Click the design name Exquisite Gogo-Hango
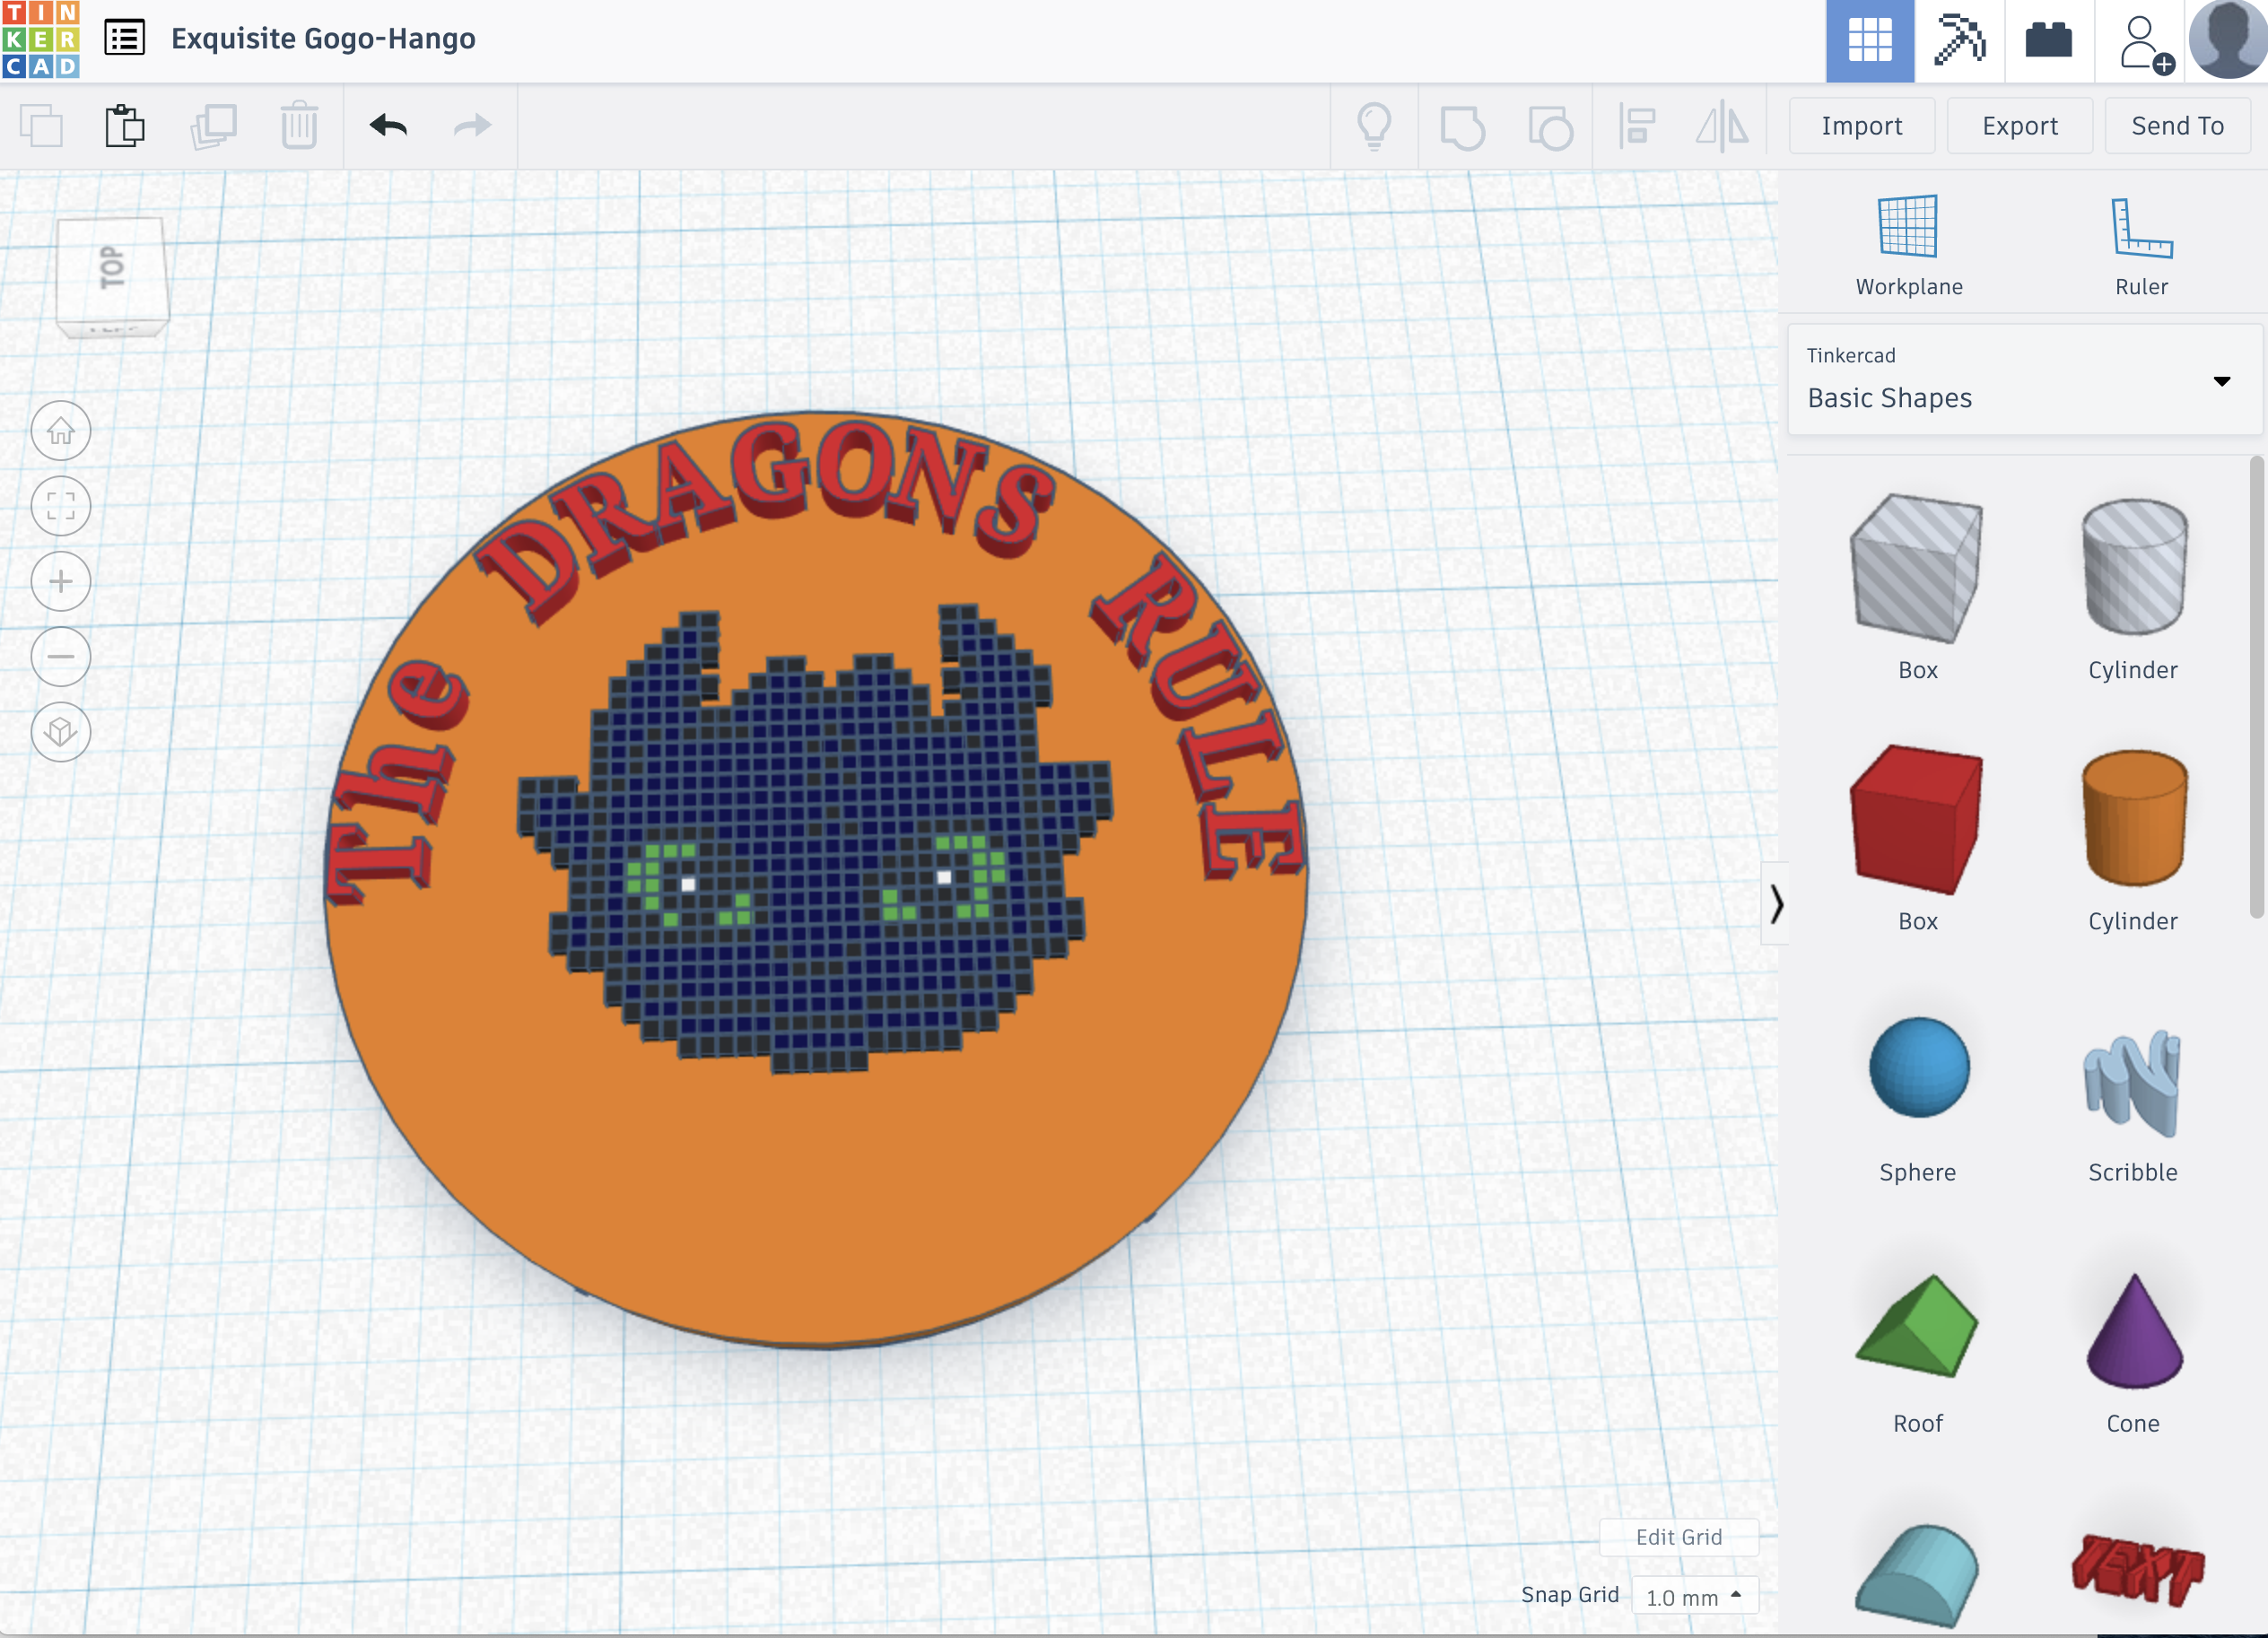 click(323, 39)
